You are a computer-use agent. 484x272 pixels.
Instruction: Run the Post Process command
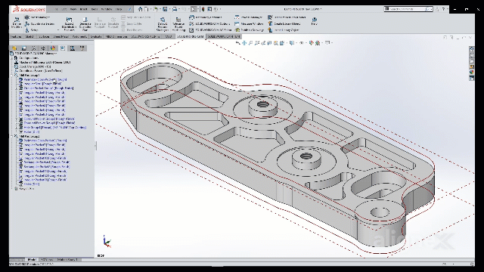point(132,30)
